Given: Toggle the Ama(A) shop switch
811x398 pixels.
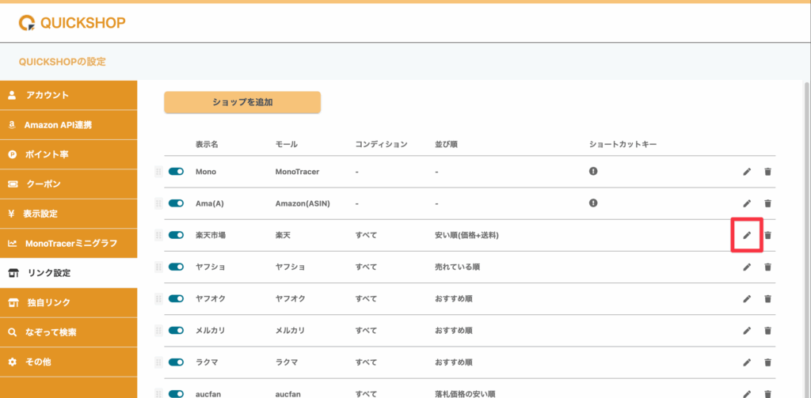Looking at the screenshot, I should pos(177,203).
